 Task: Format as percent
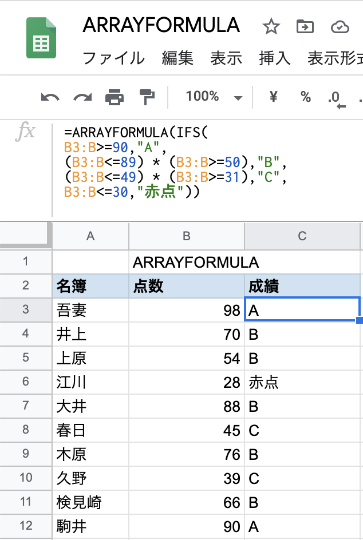coord(305,97)
